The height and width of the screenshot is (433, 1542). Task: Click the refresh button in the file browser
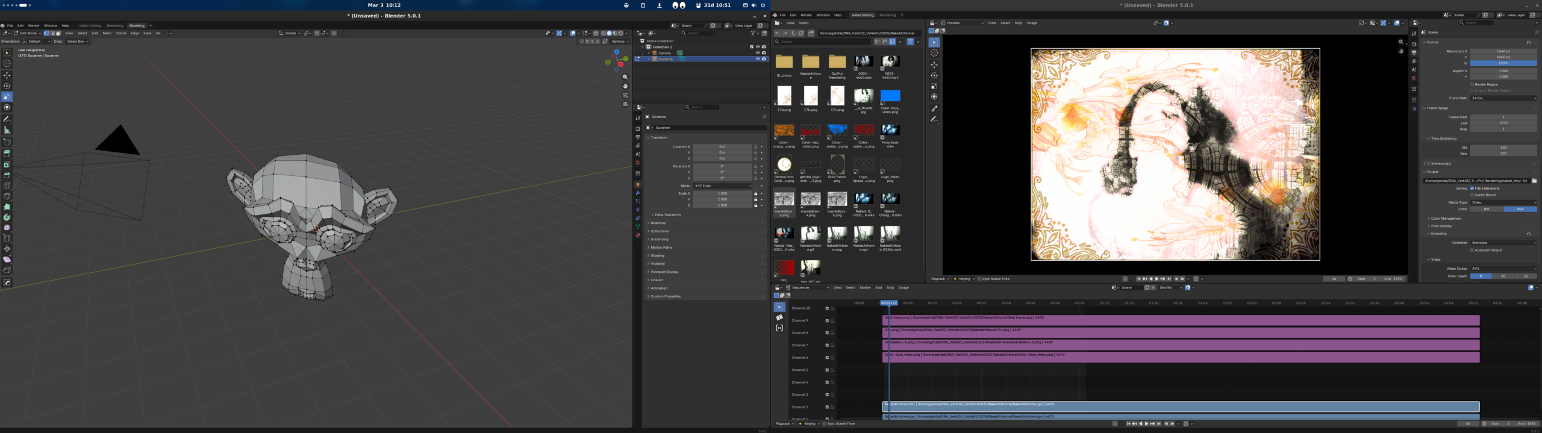[x=801, y=33]
